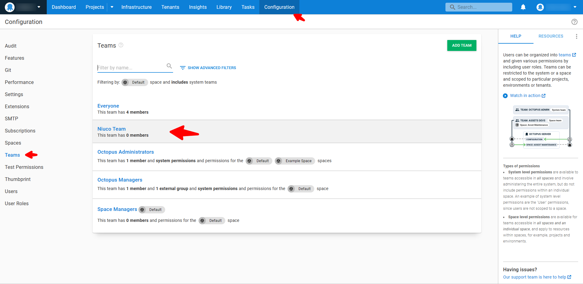Open the space switcher dropdown arrow
Screen dimensions: 583x284
tap(39, 7)
